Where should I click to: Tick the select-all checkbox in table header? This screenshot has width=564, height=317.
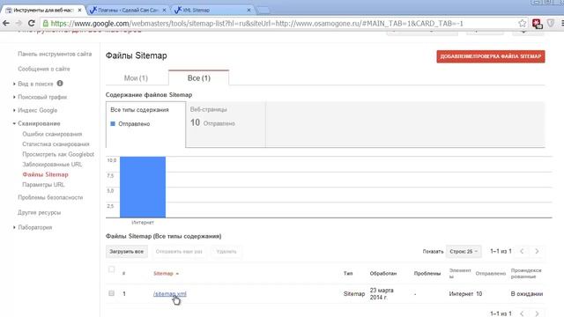(x=112, y=269)
